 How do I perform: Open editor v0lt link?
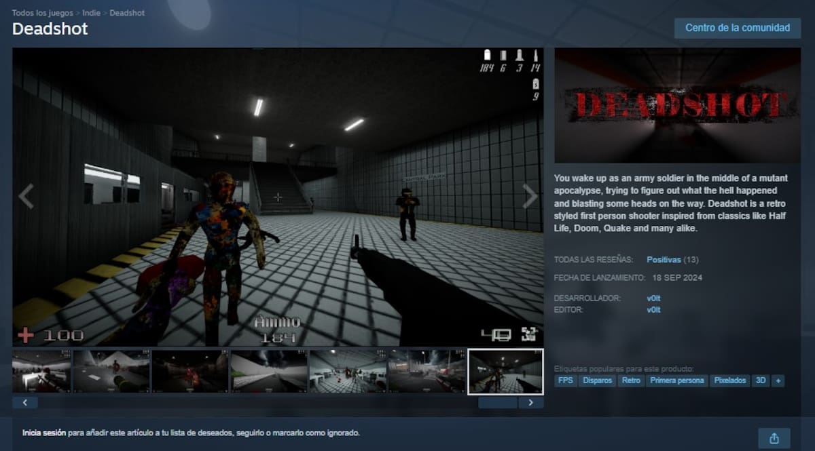(x=653, y=310)
